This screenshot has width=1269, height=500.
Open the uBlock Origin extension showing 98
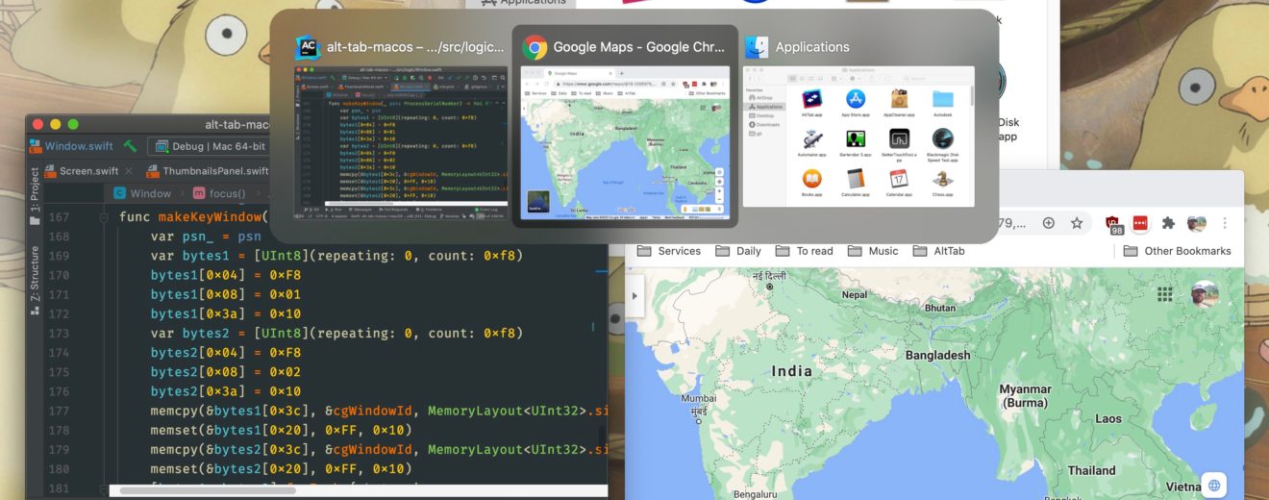(1114, 224)
